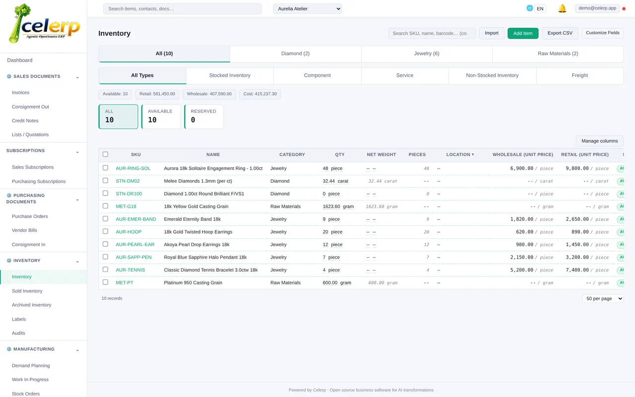Select the Component type tab
This screenshot has height=397, width=635.
[x=317, y=75]
